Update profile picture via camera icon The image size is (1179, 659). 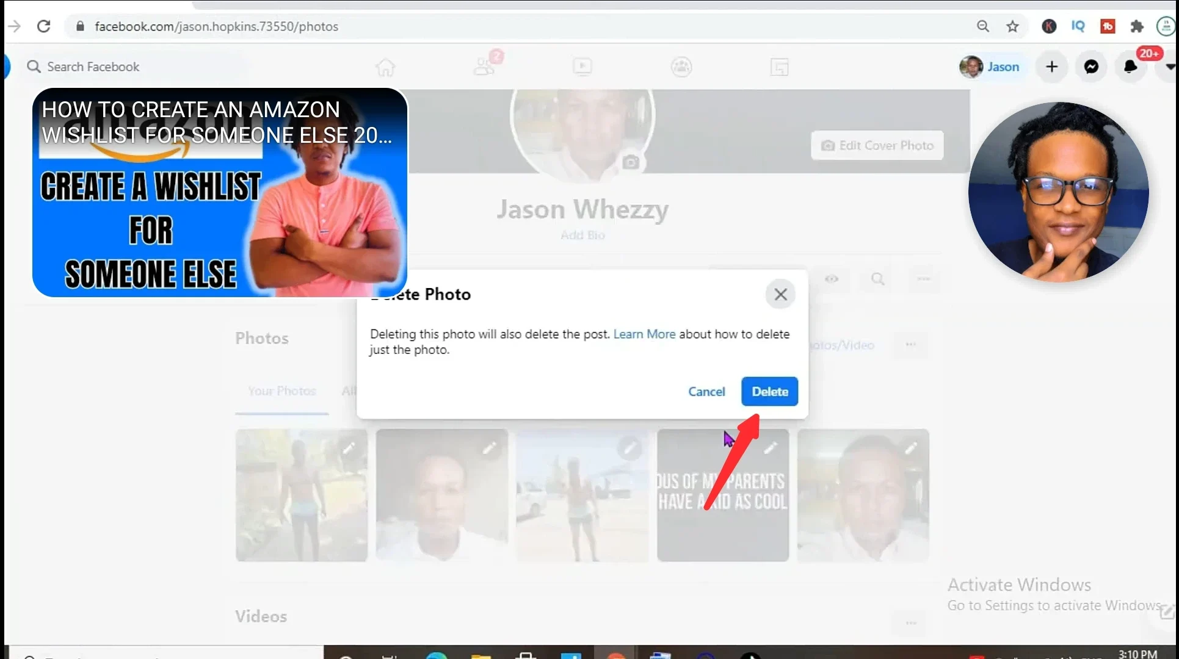(631, 162)
